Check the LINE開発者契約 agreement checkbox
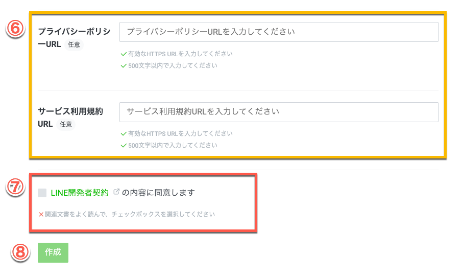Screen dimensions: 462x278 pyautogui.click(x=42, y=193)
